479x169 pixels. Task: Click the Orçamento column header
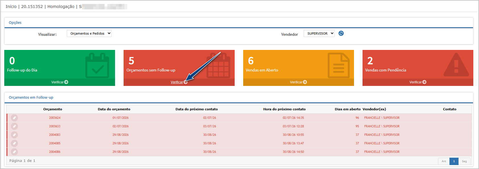53,109
